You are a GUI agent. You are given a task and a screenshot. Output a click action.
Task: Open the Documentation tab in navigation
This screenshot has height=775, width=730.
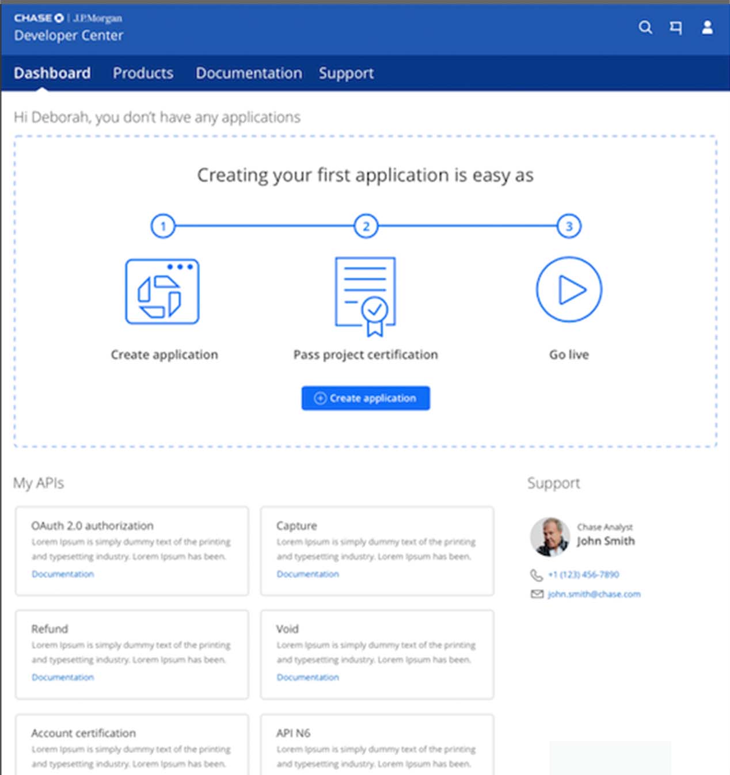(x=249, y=73)
